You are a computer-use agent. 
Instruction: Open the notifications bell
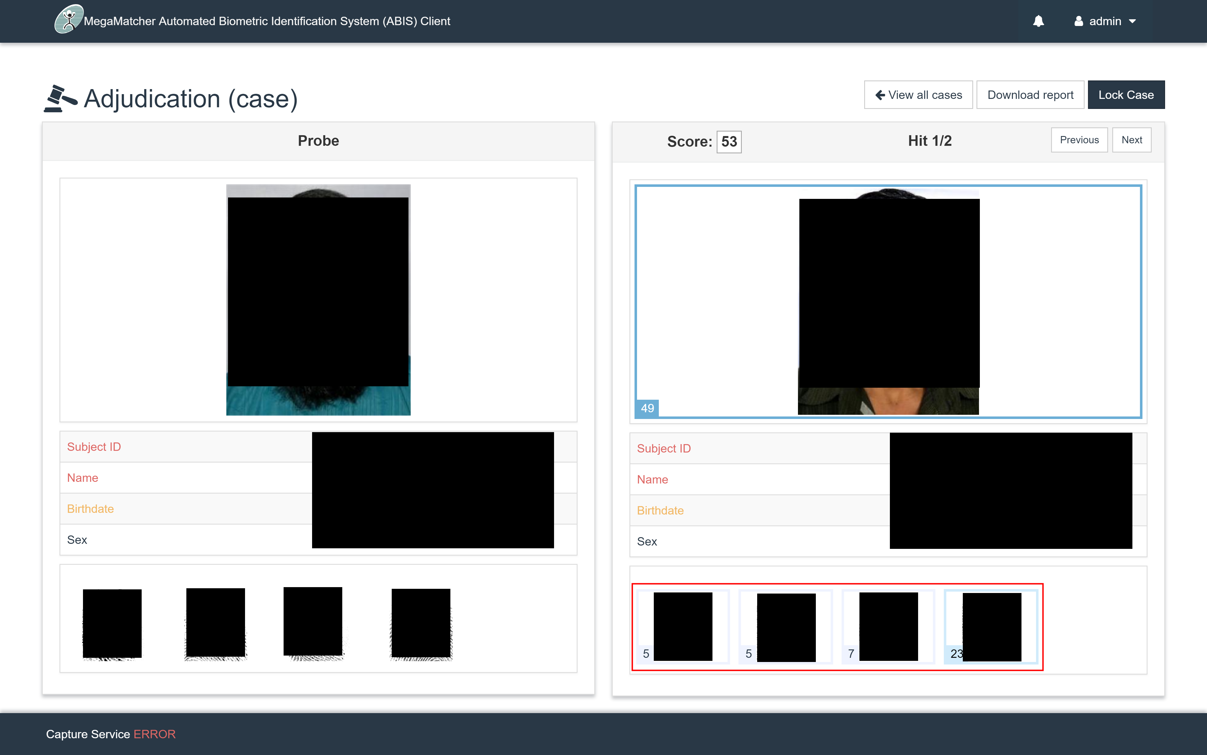click(x=1038, y=21)
